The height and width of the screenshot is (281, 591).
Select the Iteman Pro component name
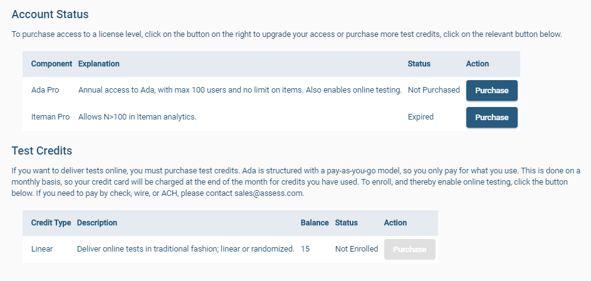point(51,117)
